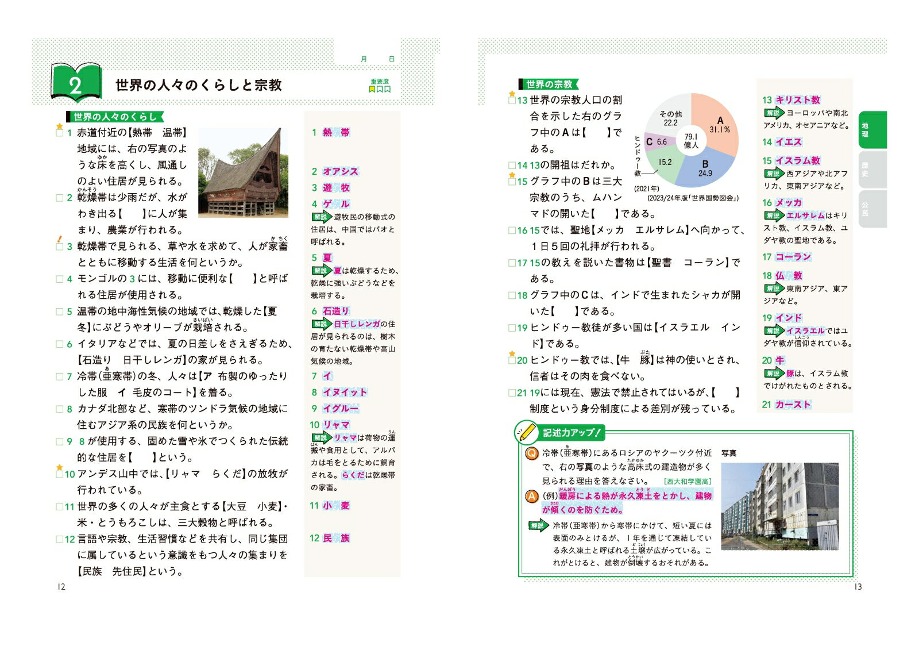Click the star mark above question 10
The height and width of the screenshot is (650, 919).
pyautogui.click(x=59, y=467)
